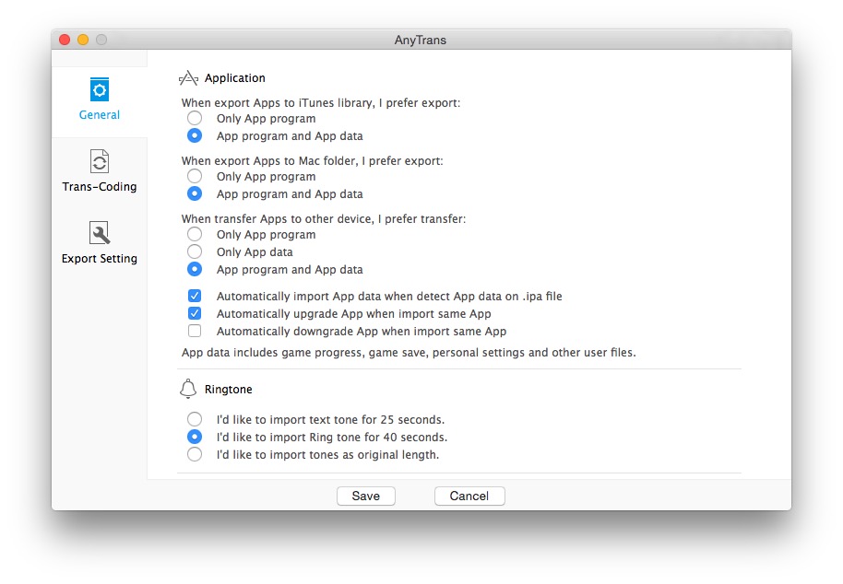Switch to the Export Setting tab label
Image resolution: width=843 pixels, height=584 pixels.
100,259
